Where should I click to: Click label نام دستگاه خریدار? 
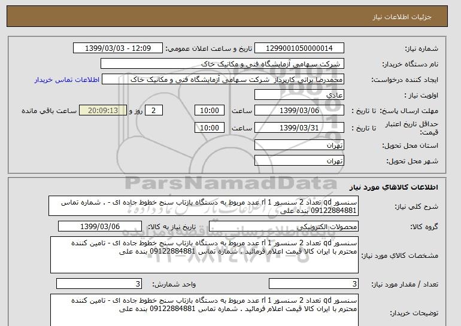[x=410, y=64]
